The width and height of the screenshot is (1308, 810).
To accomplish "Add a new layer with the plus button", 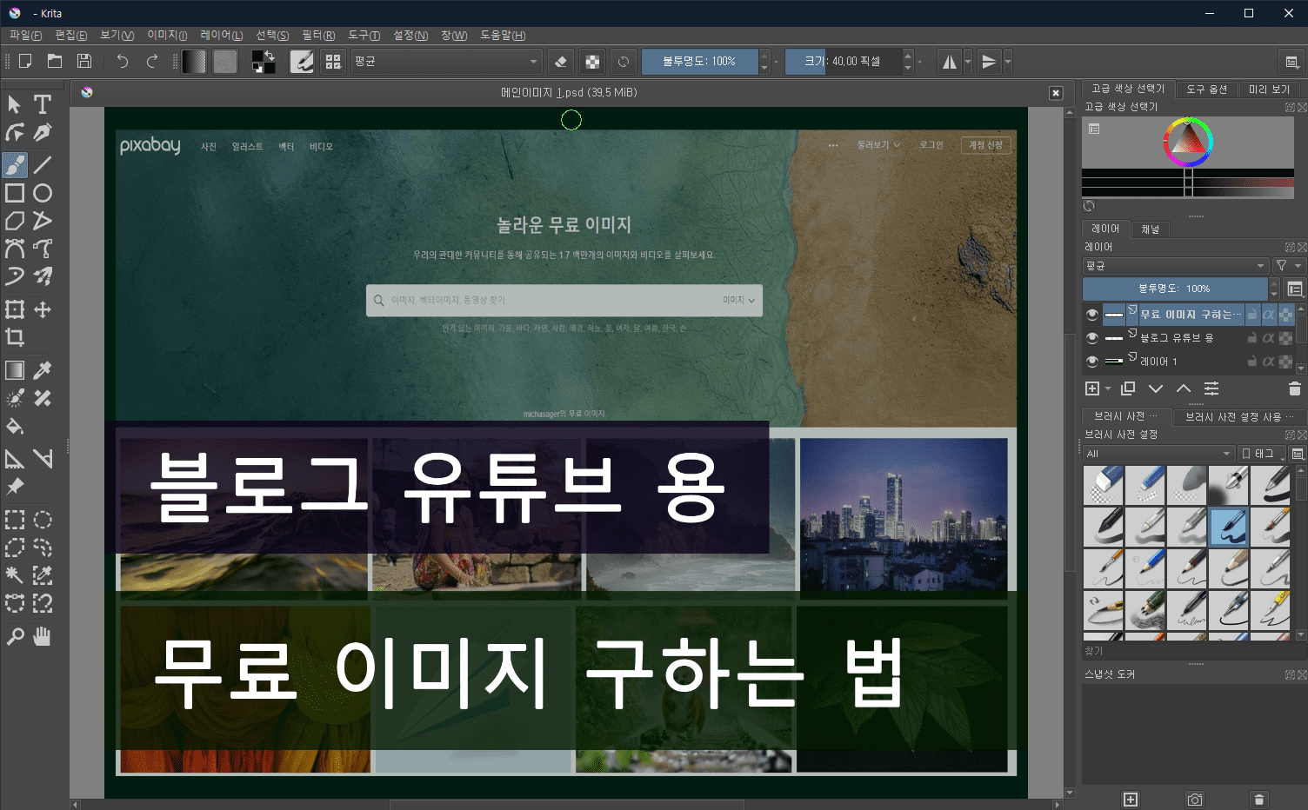I will coord(1092,388).
